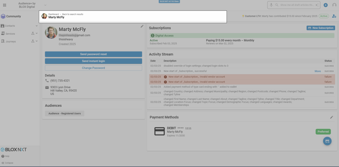Click the 'disabled override of login settings' activity row
This screenshot has height=167, width=339.
pos(242,66)
